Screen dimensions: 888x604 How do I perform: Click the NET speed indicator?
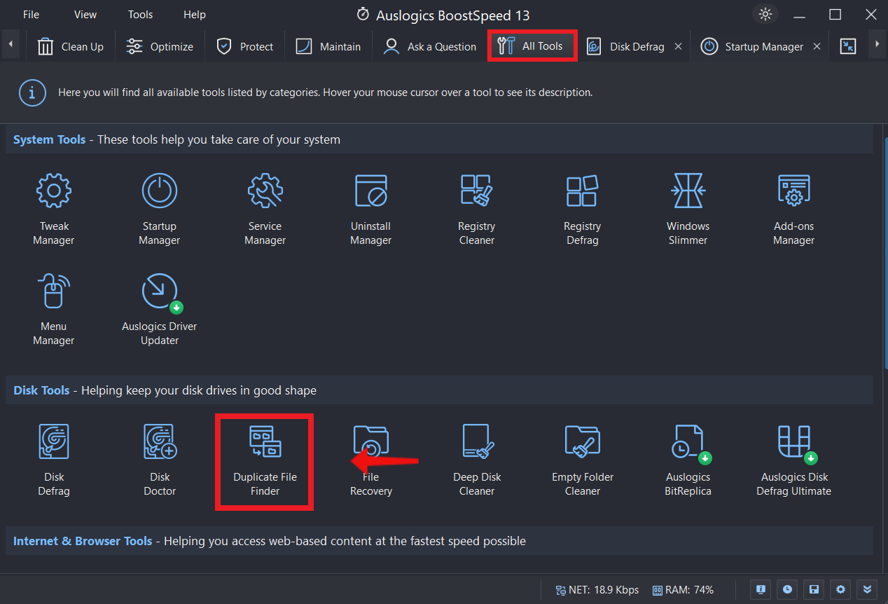click(597, 590)
